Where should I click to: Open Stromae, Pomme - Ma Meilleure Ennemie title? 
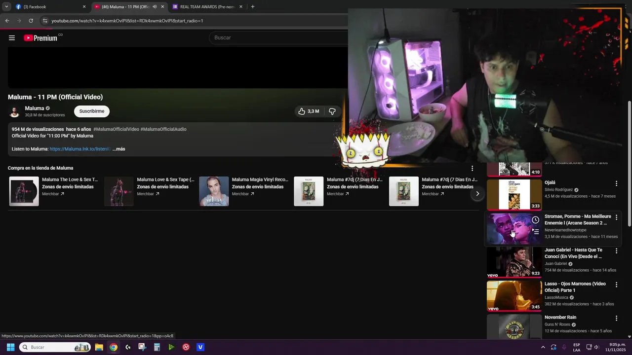[578, 220]
